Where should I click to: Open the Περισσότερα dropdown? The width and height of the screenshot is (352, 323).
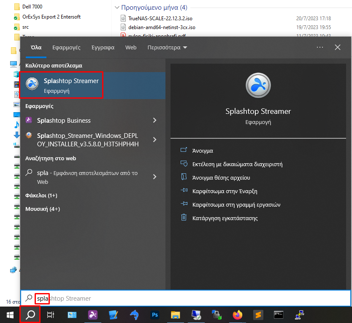167,48
